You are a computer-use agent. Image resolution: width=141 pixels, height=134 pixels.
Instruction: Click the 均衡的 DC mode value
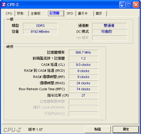tap(109, 32)
